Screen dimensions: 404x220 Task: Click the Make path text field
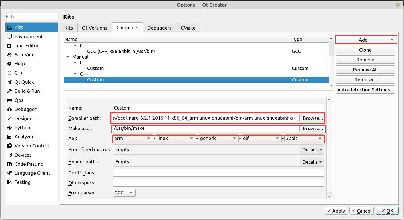point(206,128)
